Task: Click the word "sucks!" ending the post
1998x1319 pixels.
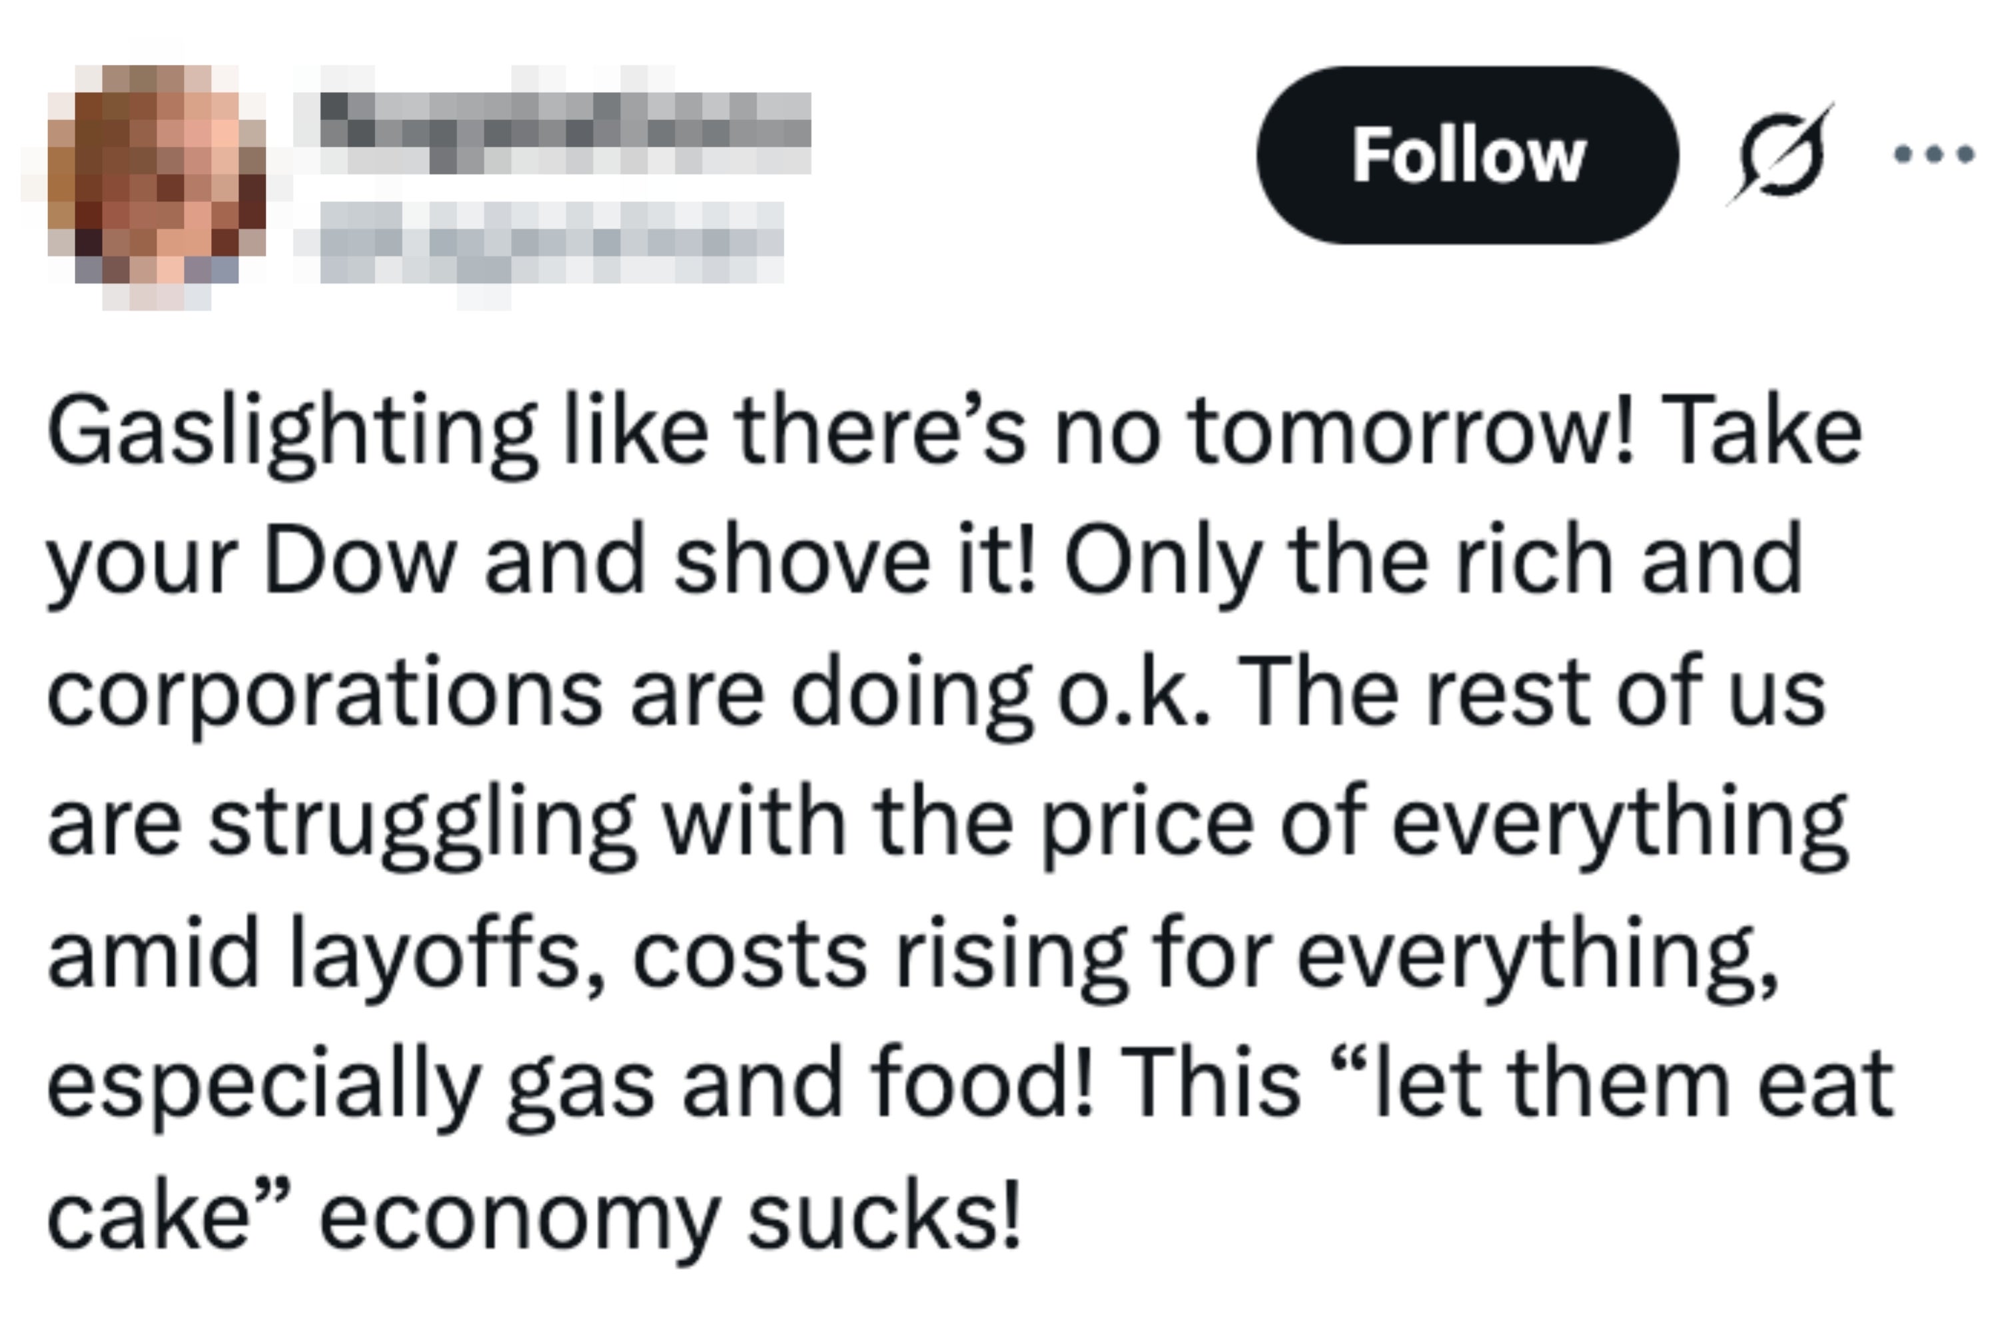Action: point(883,1217)
